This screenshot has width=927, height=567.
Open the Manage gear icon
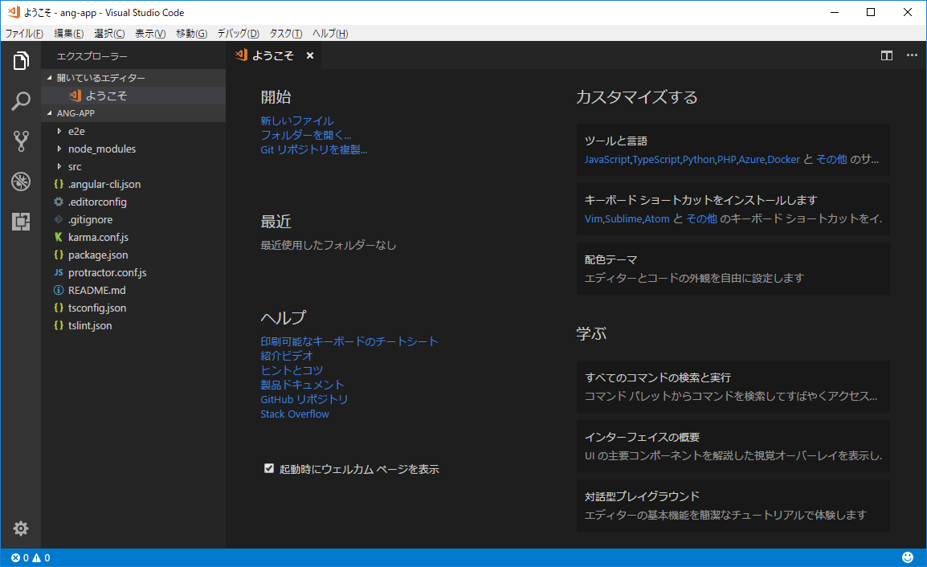tap(21, 528)
